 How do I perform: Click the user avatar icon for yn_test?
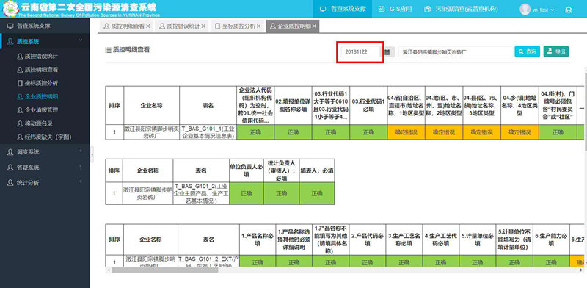(x=525, y=9)
